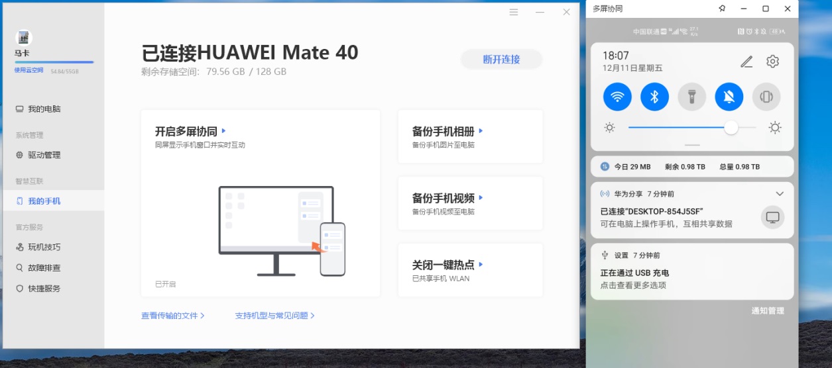Click the USB icon in the 设置 notification
This screenshot has width=832, height=368.
pos(605,255)
